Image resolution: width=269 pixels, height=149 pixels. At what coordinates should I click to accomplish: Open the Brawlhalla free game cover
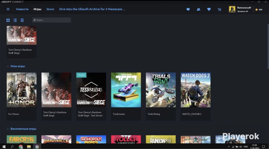(x=56, y=139)
